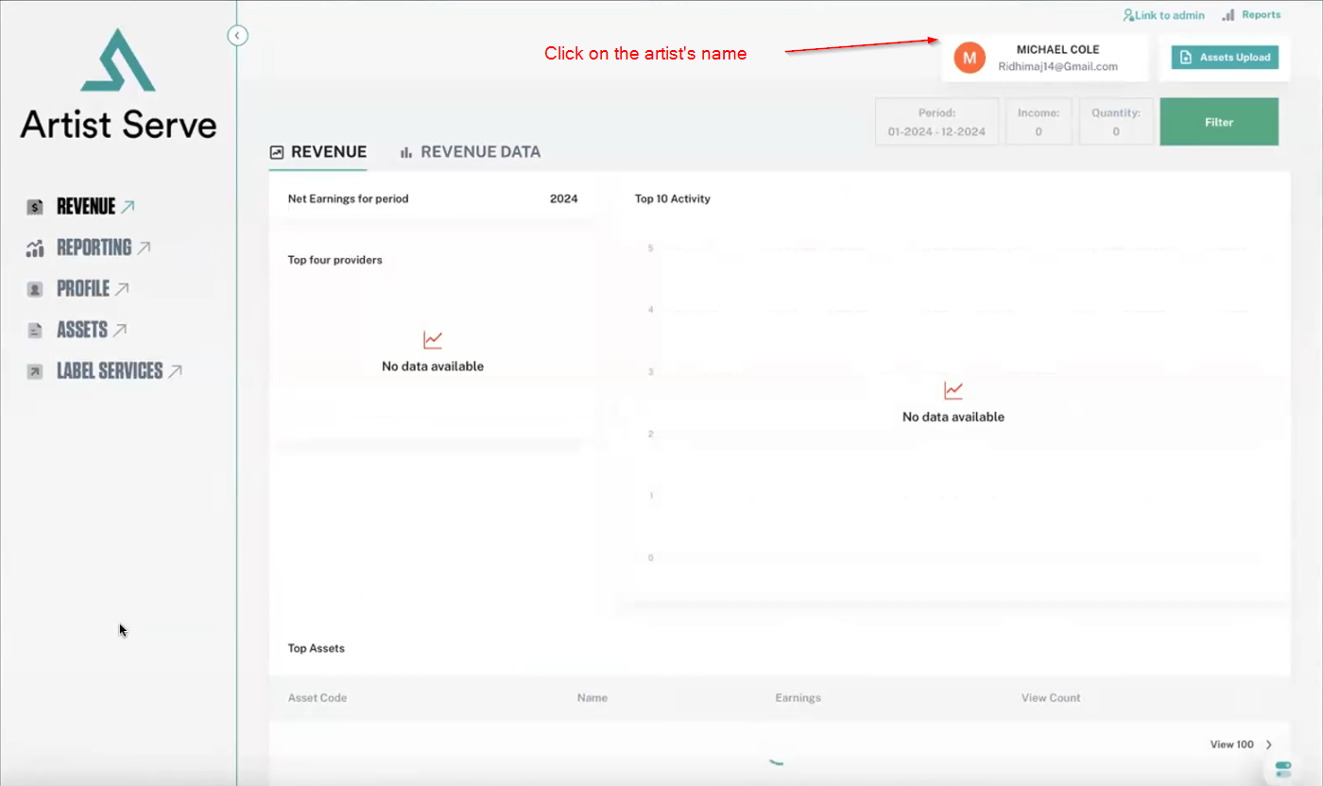Click the Artist Serve logo
Screen dimensions: 1323x786
(118, 85)
